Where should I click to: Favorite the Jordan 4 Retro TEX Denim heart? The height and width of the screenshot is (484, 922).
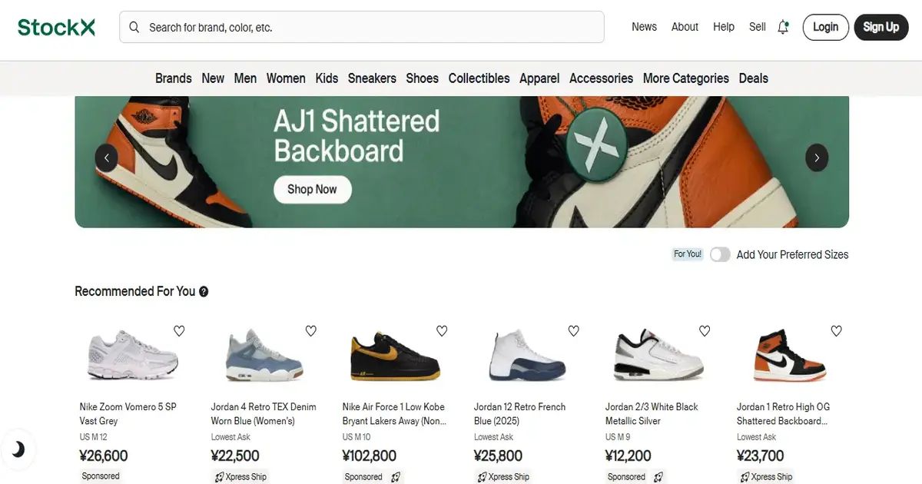310,331
